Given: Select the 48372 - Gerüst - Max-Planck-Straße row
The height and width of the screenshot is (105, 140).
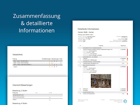Looking at the screenshot, I should tap(37, 65).
